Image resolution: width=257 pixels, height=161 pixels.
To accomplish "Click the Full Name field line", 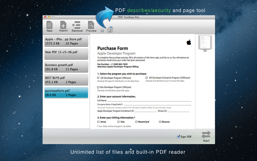I will pos(149,101).
